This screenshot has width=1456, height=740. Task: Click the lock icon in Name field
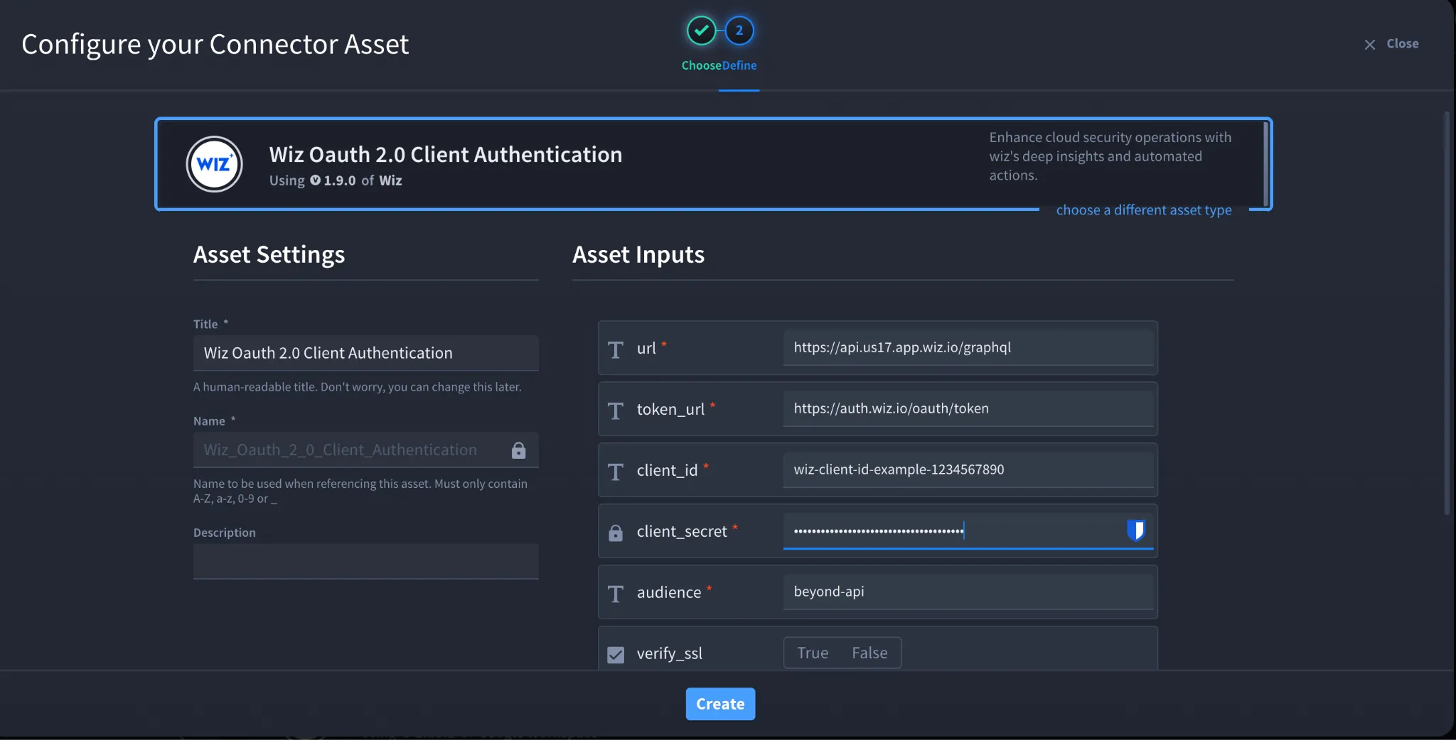[x=518, y=450]
